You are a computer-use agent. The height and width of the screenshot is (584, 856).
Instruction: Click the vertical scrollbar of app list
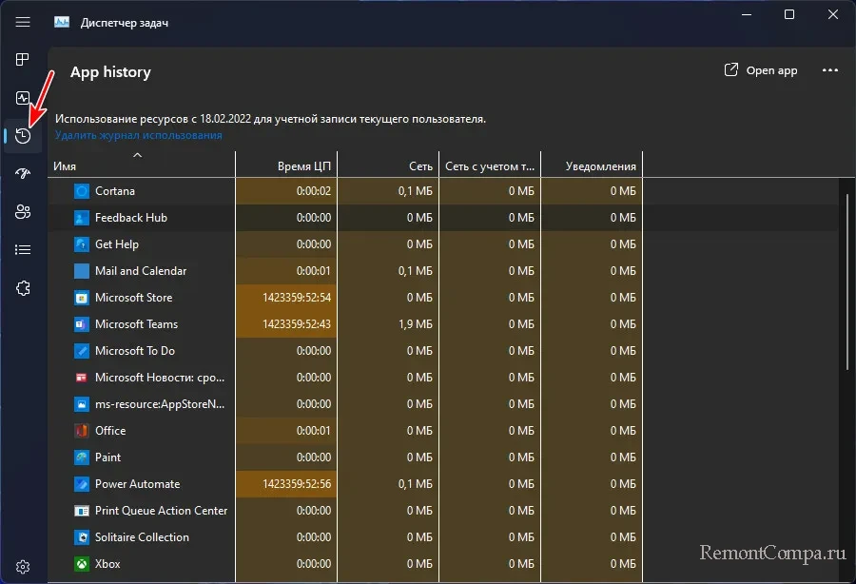point(847,282)
